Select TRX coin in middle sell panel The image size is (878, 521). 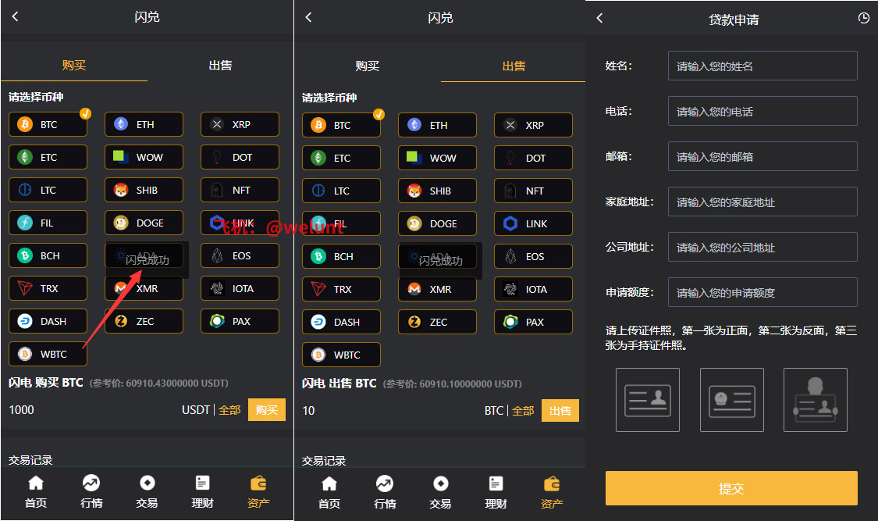point(342,289)
